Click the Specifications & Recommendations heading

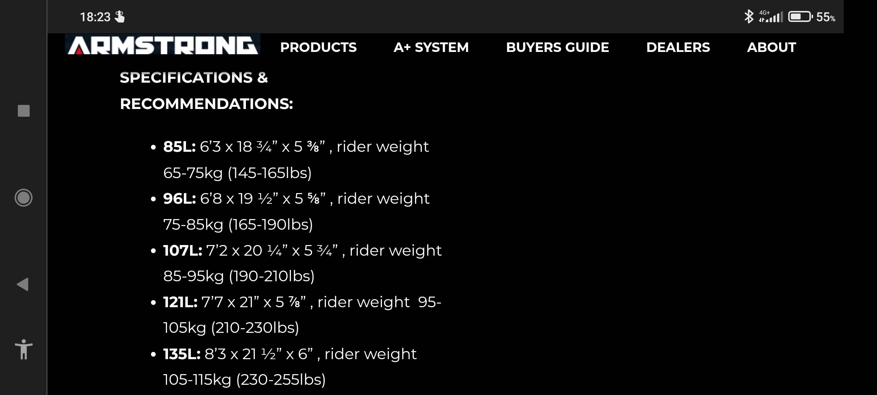click(x=206, y=91)
